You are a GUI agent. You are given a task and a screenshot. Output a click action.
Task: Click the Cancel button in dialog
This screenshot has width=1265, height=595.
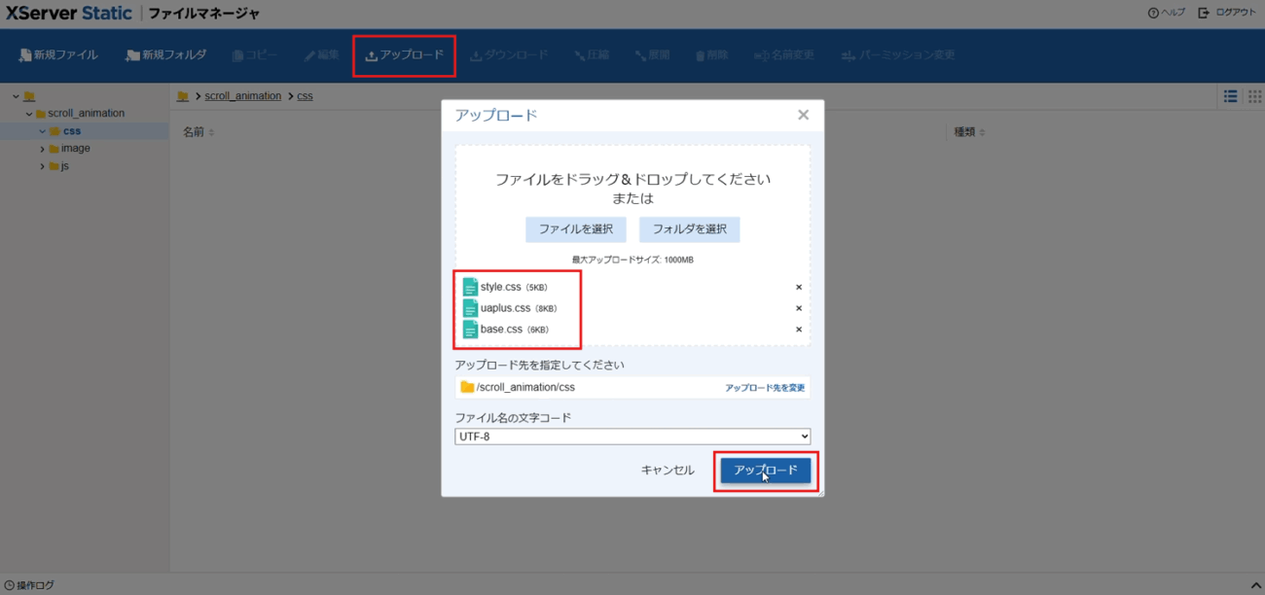(x=668, y=471)
